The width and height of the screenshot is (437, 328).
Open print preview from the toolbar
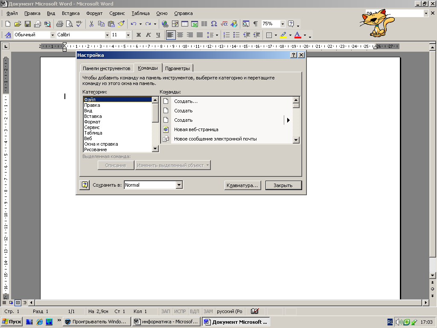click(x=70, y=24)
